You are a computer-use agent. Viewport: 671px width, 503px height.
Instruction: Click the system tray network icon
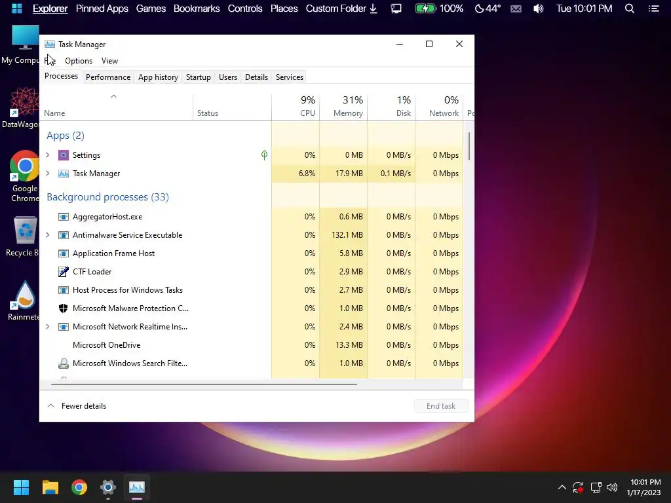pyautogui.click(x=596, y=487)
